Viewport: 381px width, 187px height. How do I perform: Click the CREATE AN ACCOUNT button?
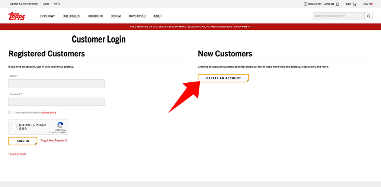[223, 78]
